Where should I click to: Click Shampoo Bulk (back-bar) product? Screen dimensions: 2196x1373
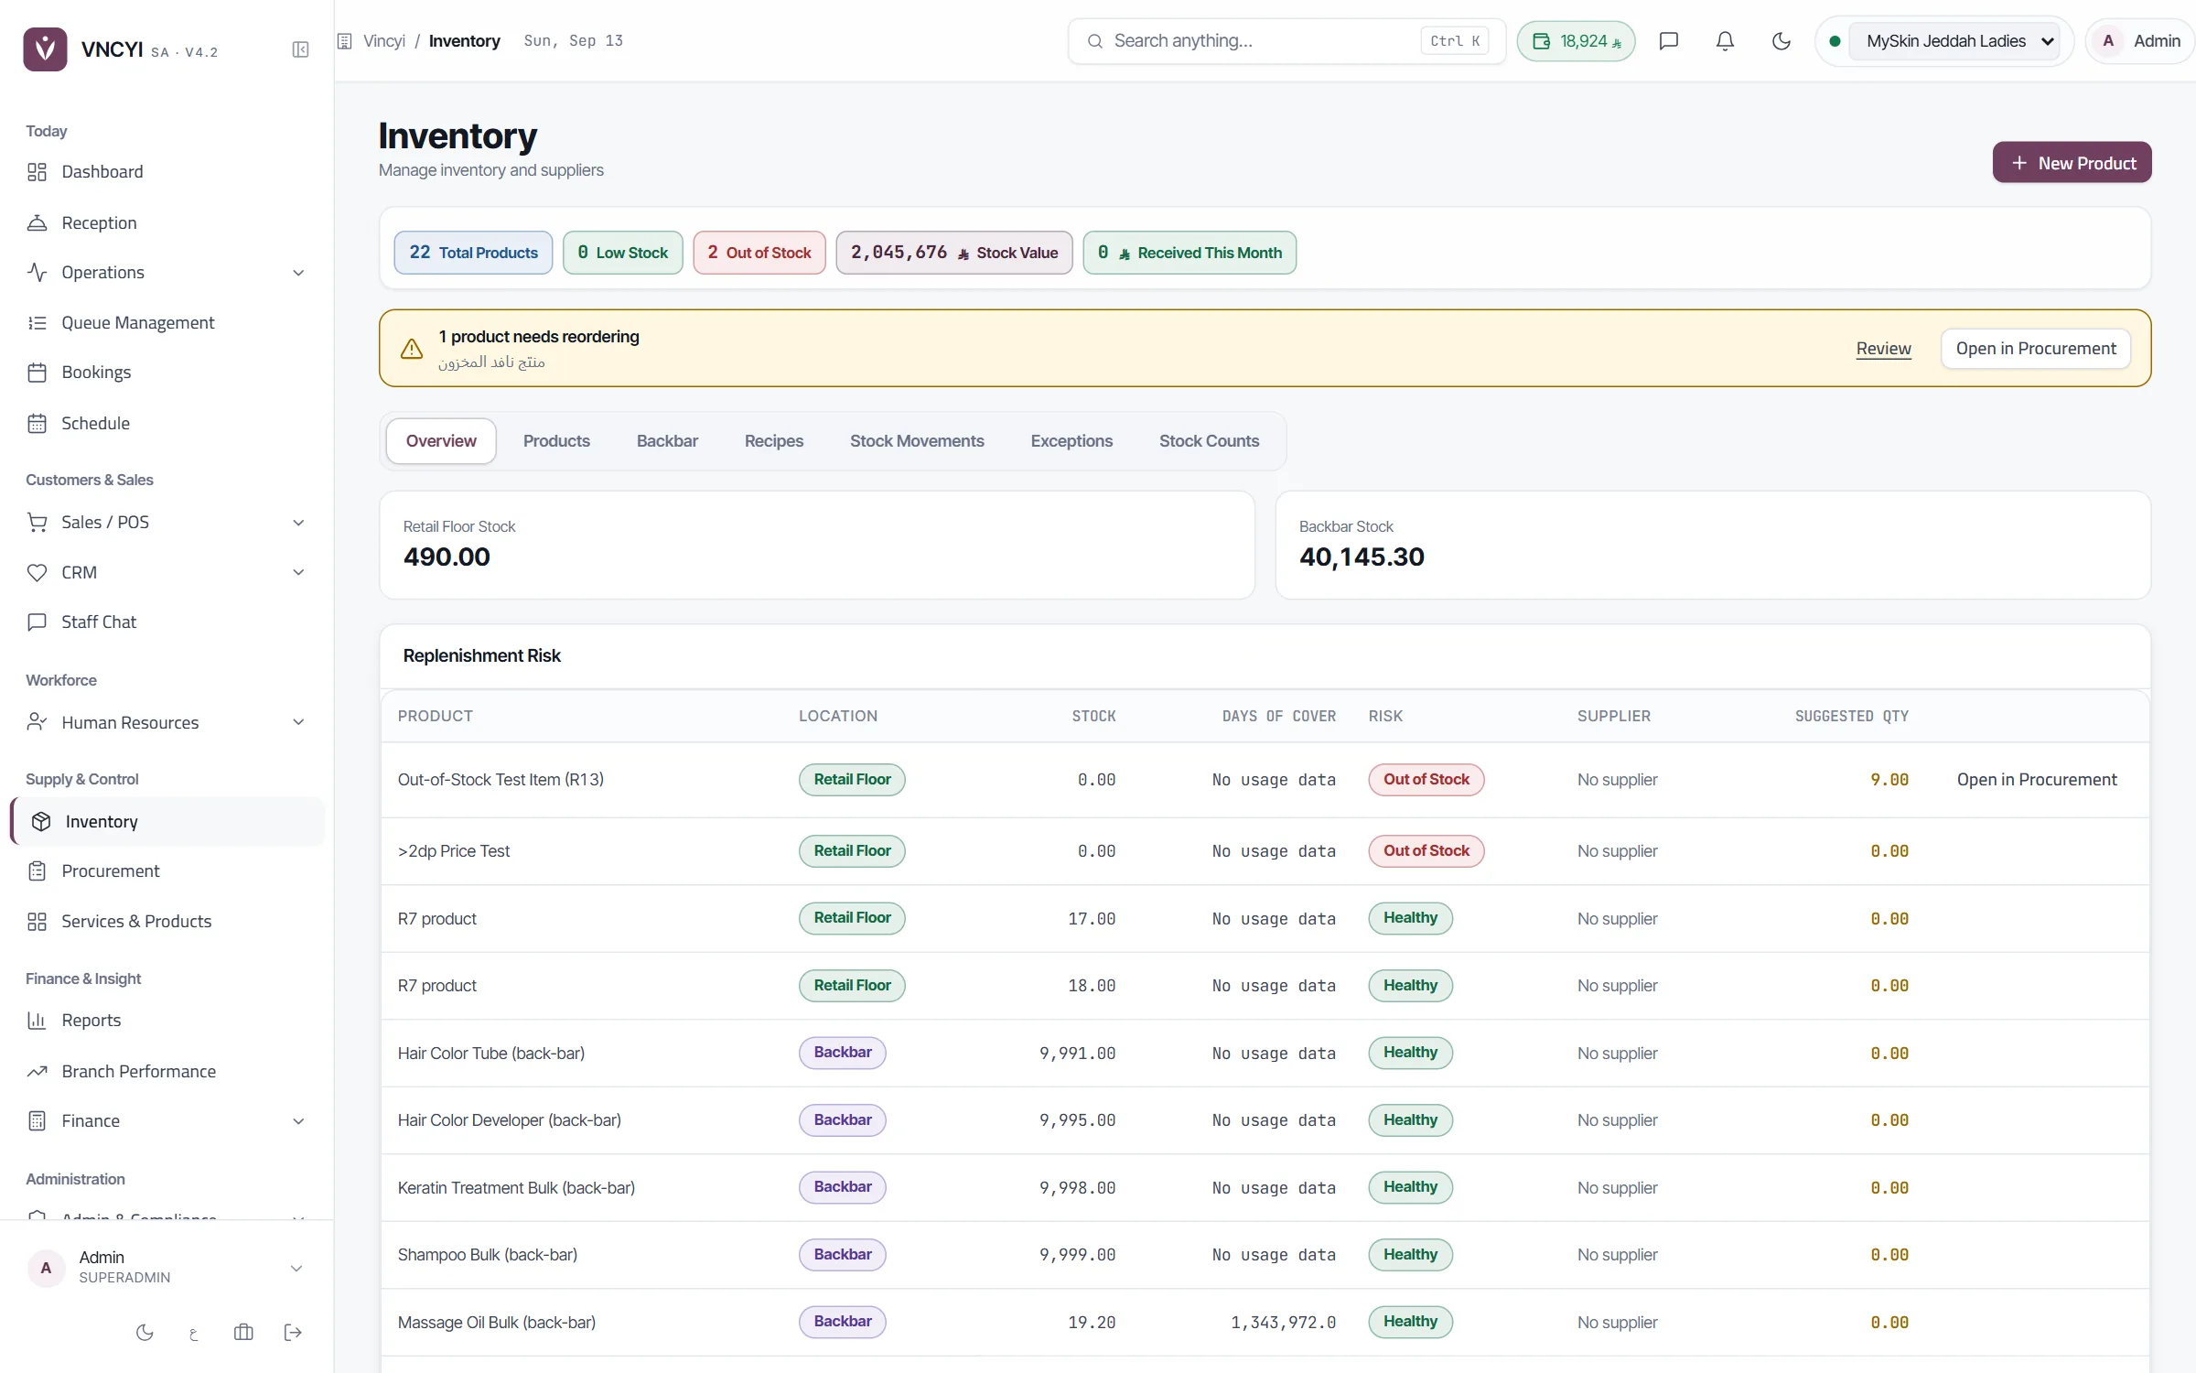coord(488,1255)
